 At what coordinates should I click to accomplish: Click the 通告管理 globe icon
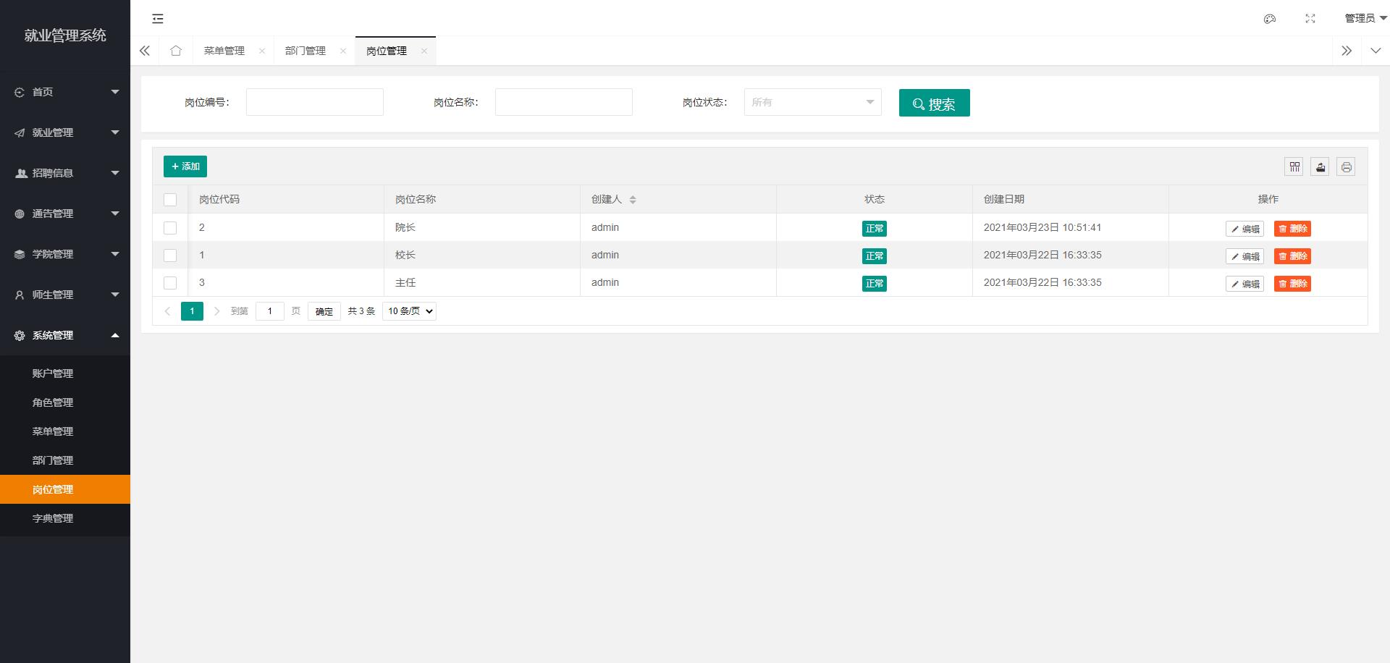coord(20,214)
